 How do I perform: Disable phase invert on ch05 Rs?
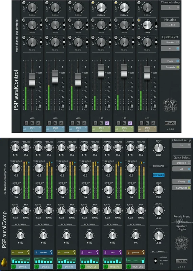tap(130, 123)
